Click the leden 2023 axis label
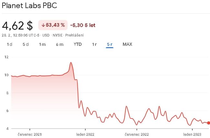 193,134
